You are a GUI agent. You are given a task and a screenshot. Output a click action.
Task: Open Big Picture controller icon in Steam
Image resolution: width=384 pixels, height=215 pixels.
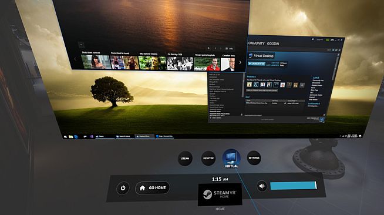[x=332, y=40]
